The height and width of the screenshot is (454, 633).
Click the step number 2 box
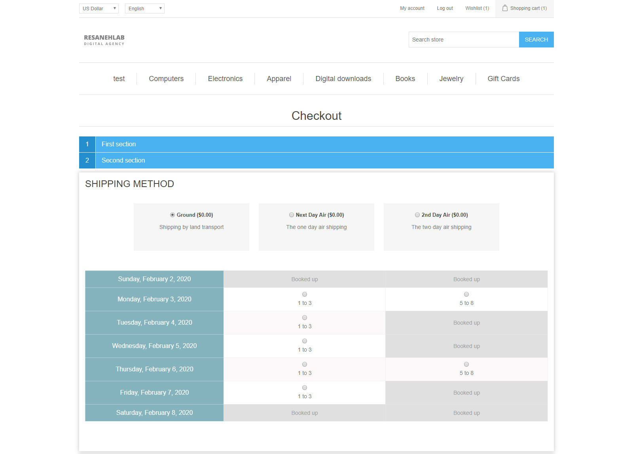point(87,161)
